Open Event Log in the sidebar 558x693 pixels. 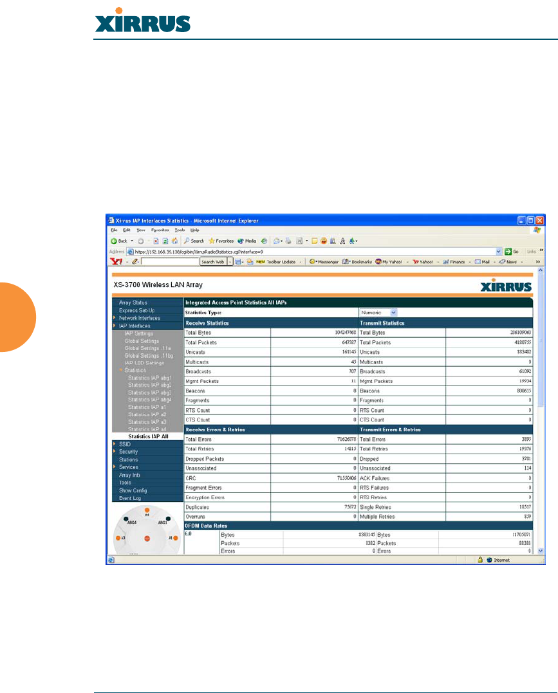coord(129,497)
